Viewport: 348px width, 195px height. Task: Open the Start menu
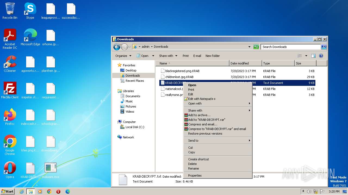point(8,191)
